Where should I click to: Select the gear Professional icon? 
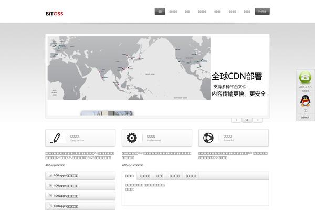(132, 138)
